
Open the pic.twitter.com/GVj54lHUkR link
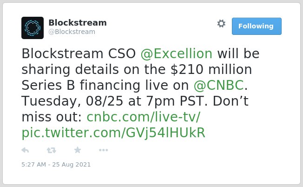click(113, 133)
